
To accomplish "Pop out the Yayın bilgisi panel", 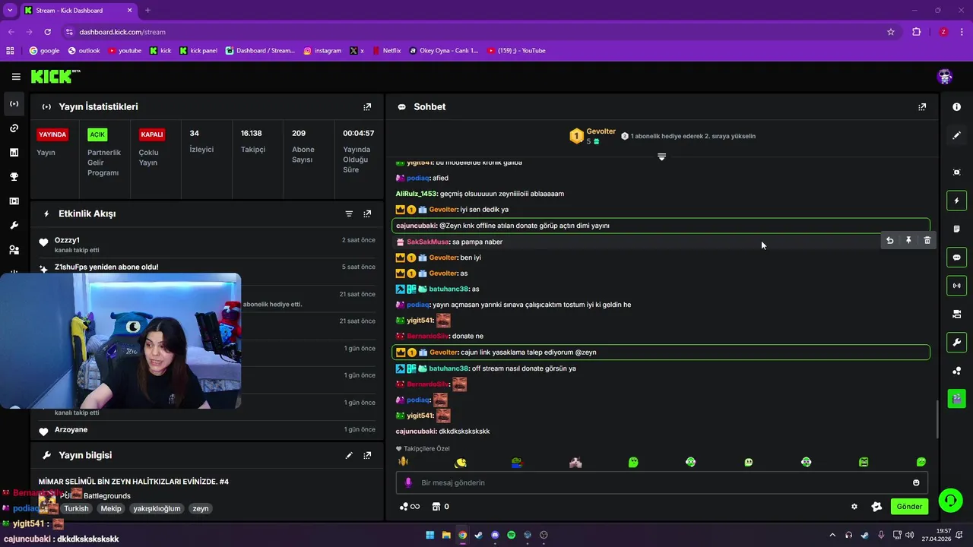I will coord(367,455).
